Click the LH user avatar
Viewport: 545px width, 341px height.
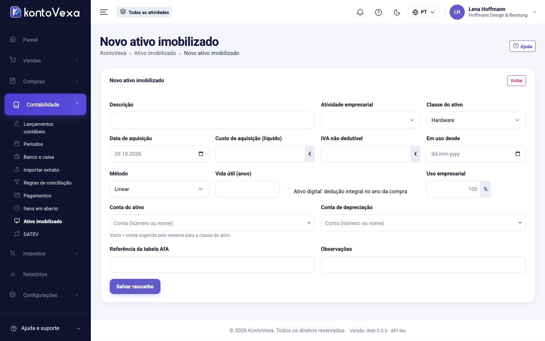(x=457, y=12)
